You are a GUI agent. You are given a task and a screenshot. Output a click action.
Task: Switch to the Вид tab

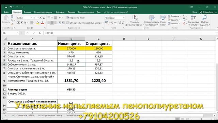pos(99,12)
